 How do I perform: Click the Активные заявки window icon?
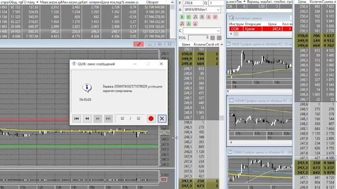(232, 18)
